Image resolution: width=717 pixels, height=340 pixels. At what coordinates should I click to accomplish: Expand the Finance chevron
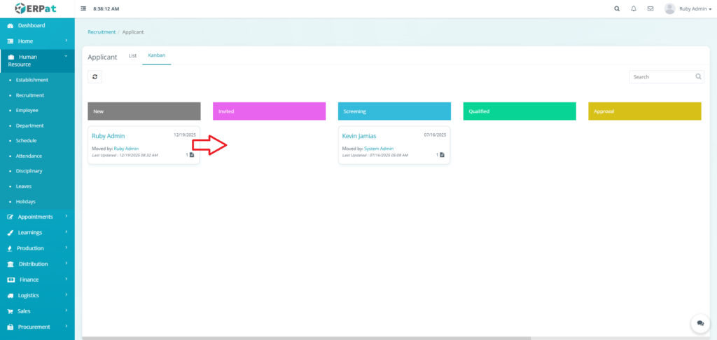(67, 279)
